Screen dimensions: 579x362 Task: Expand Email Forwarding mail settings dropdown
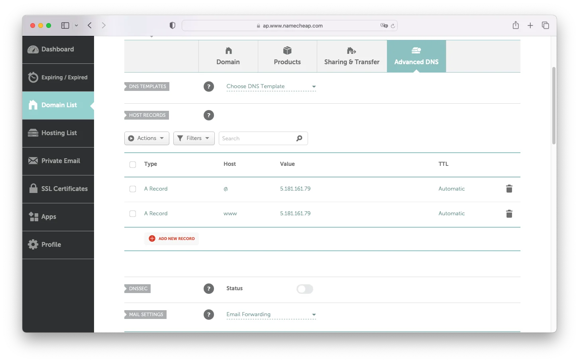tap(271, 315)
